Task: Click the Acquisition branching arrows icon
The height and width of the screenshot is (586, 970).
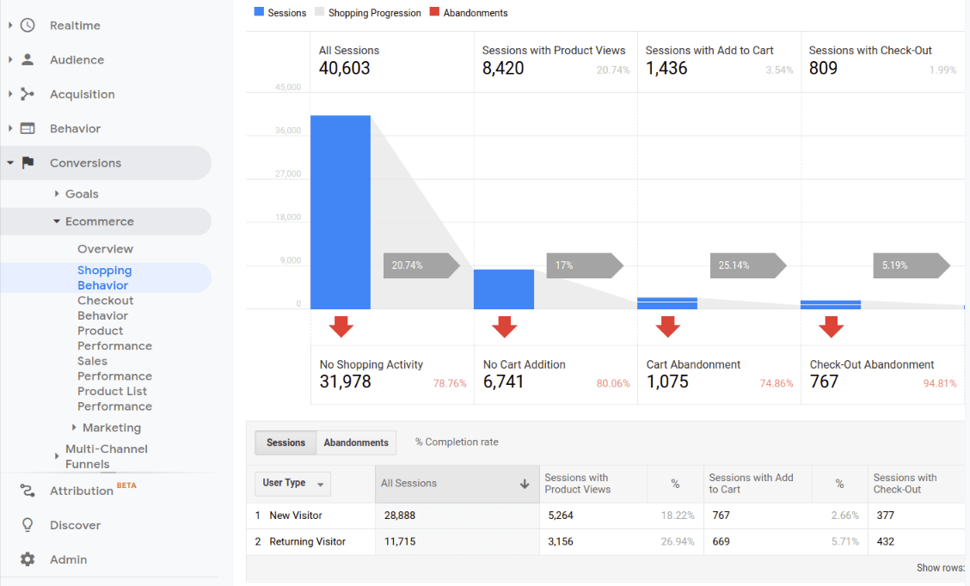Action: coord(28,95)
